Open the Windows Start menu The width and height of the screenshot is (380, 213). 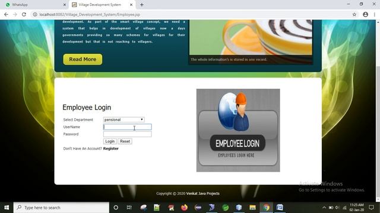point(7,208)
